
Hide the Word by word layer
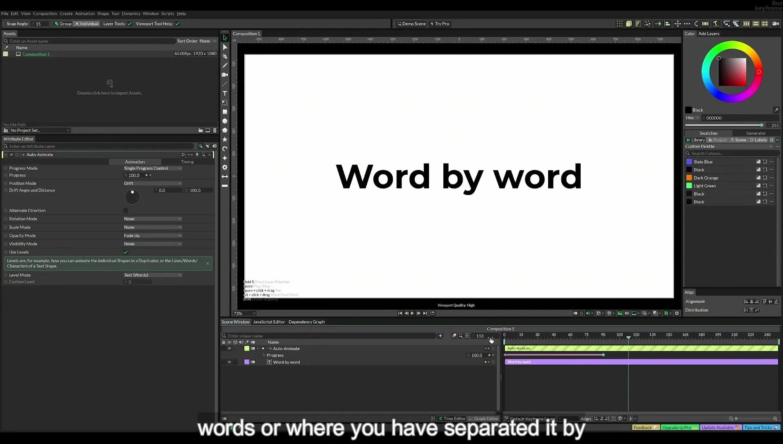coord(229,362)
